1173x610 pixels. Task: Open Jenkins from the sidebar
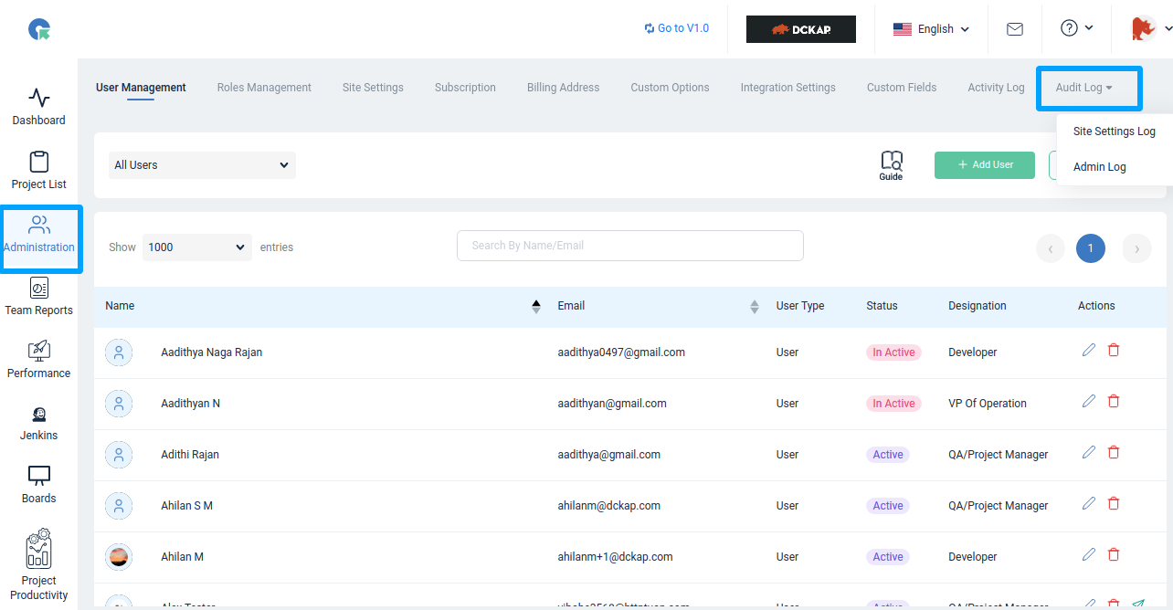coord(39,414)
